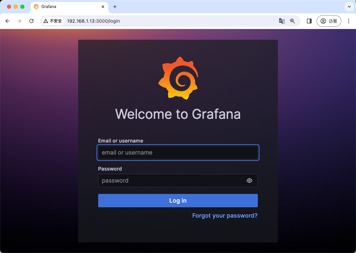
Task: Toggle the browser side panel icon
Action: click(309, 21)
